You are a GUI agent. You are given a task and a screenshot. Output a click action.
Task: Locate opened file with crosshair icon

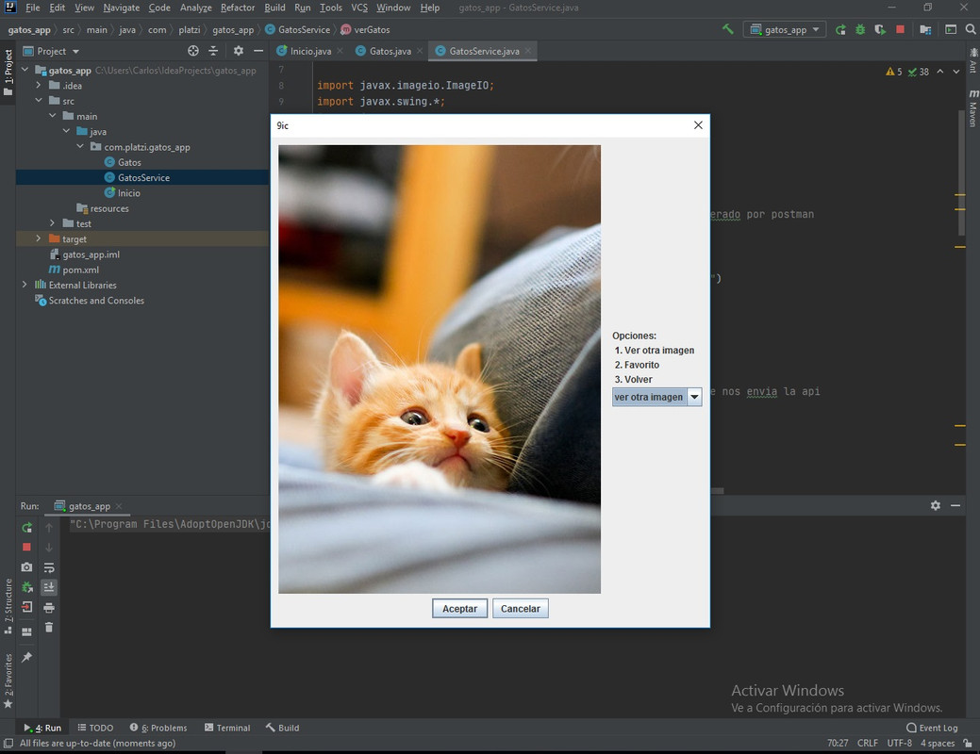click(x=193, y=51)
